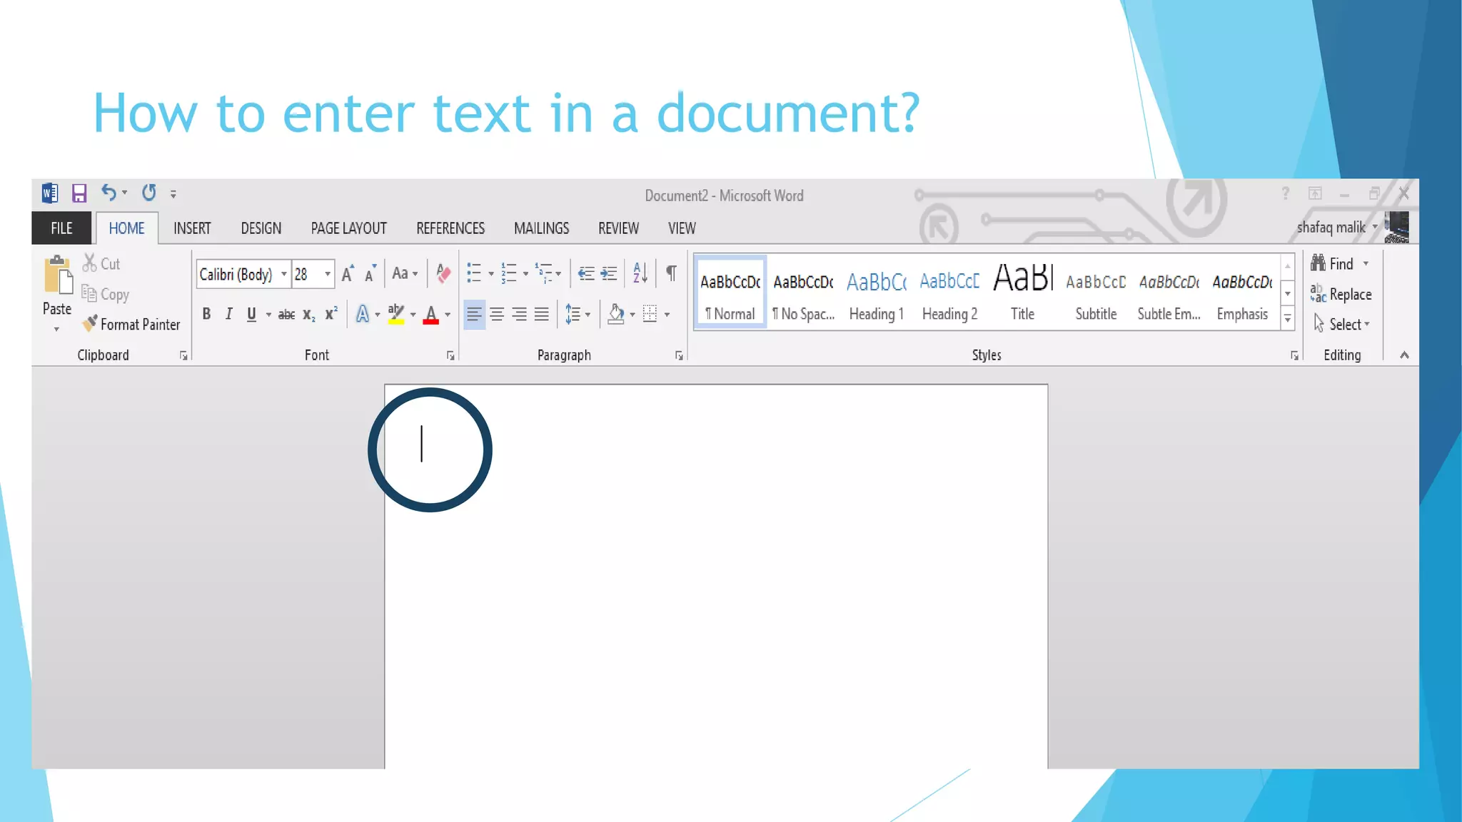The image size is (1462, 822).
Task: Open the Calibri (Body) font dropdown
Action: coord(284,275)
